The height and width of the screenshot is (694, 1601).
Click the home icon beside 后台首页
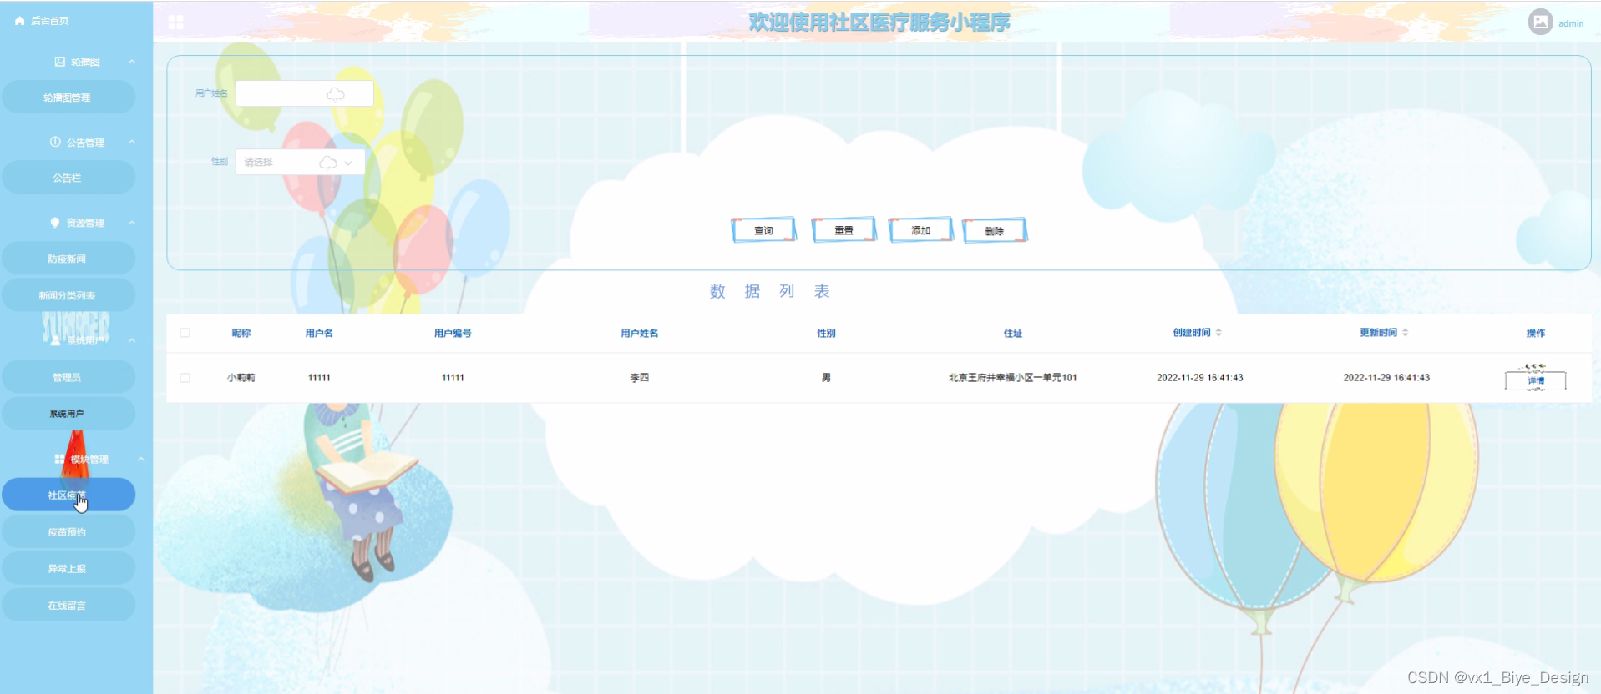pos(19,21)
